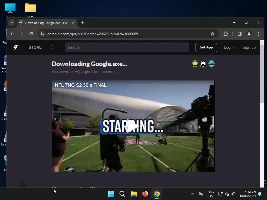
Task: Open Windows Search from taskbar
Action: (x=122, y=194)
